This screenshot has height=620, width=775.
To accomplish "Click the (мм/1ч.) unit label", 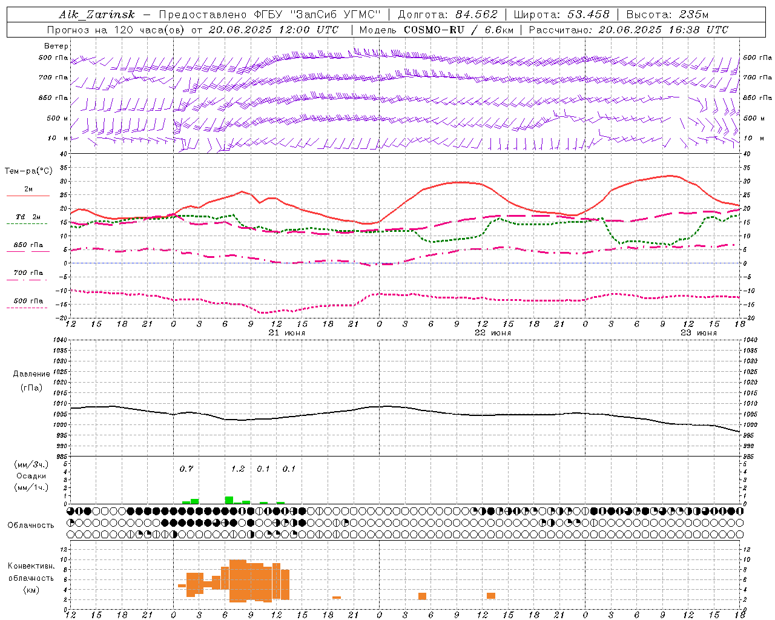I will [x=31, y=487].
